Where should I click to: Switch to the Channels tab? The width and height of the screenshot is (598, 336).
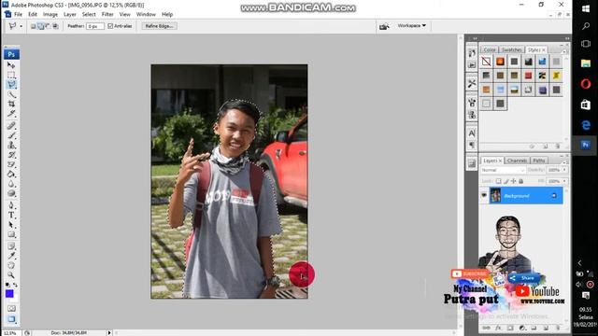coord(517,161)
